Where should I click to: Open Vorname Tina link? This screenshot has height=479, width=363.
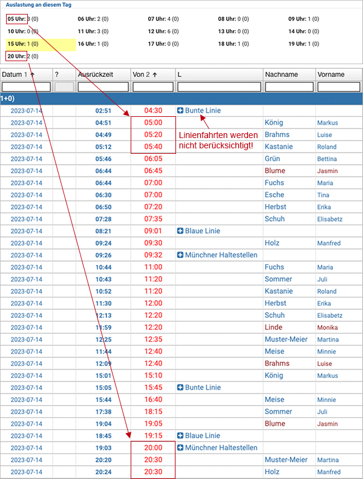pyautogui.click(x=323, y=195)
